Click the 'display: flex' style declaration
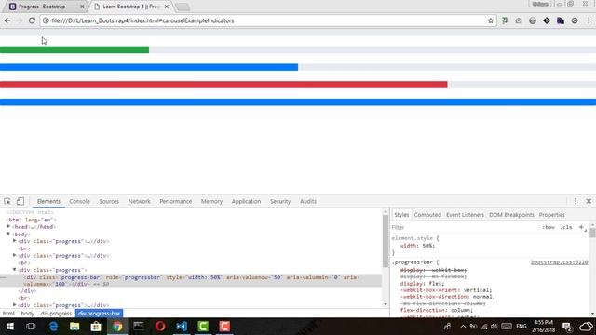This screenshot has height=335, width=596. 422,284
